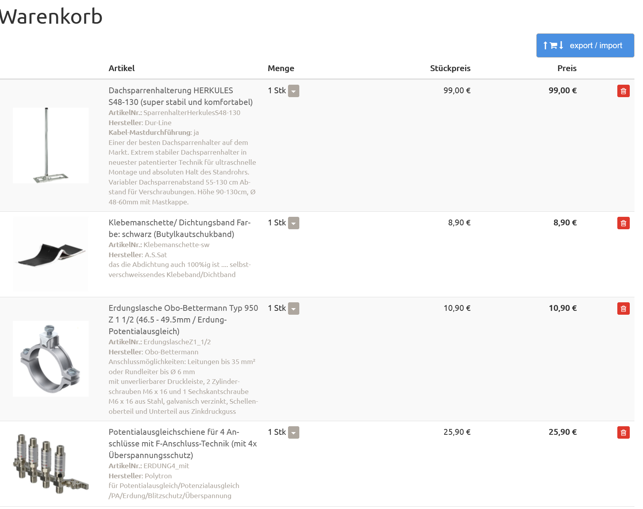Remove the Potentialausgleichschiene item from cart

click(x=623, y=432)
